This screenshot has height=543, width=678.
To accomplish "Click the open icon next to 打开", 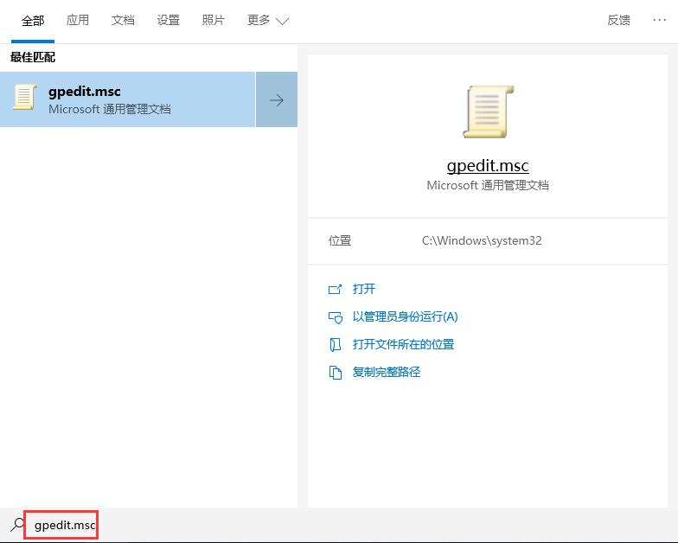I will 336,289.
